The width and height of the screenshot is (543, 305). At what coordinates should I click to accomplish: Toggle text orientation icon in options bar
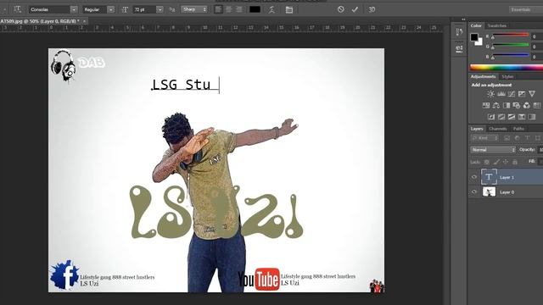coord(17,9)
